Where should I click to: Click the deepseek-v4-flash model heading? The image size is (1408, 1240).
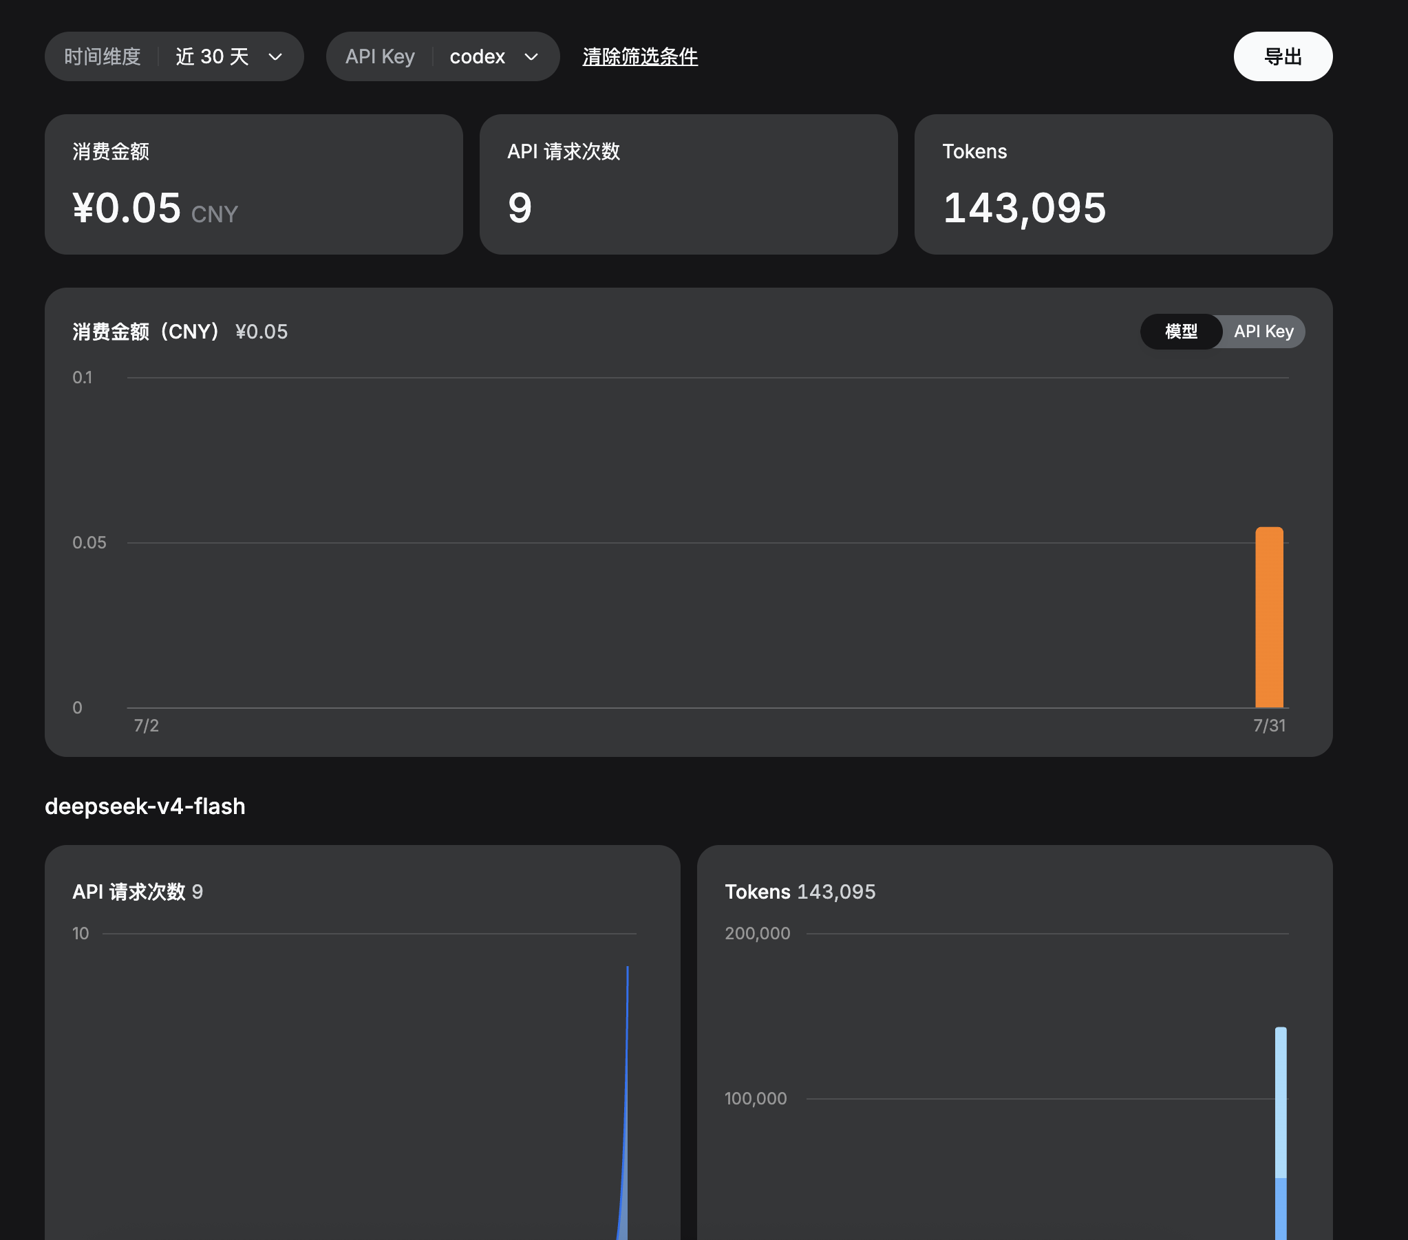tap(145, 806)
